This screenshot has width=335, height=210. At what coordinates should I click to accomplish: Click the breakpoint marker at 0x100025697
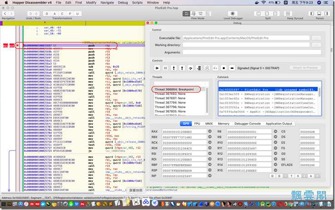click(x=18, y=45)
